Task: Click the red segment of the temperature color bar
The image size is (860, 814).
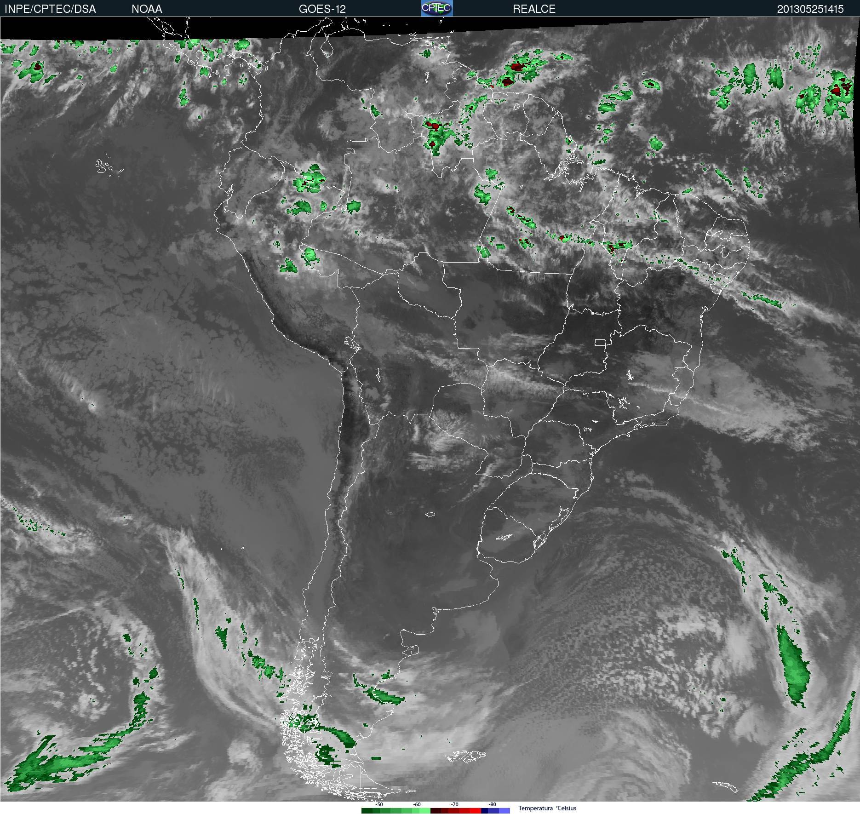Action: [456, 811]
